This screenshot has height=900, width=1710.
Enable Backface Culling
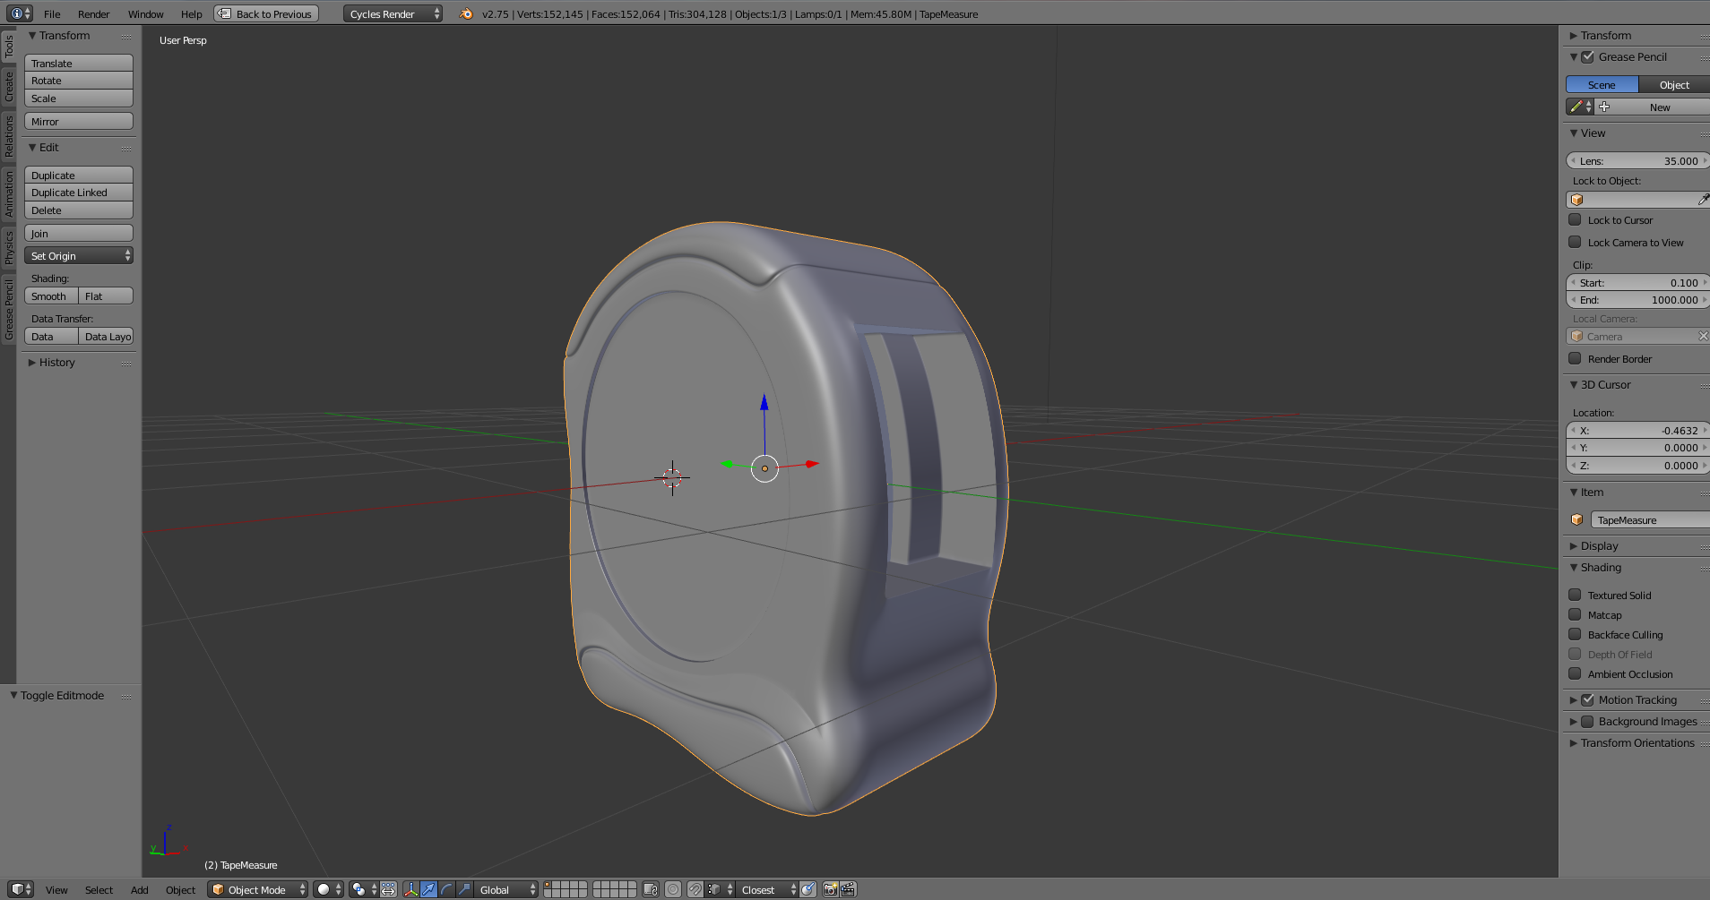tap(1575, 634)
